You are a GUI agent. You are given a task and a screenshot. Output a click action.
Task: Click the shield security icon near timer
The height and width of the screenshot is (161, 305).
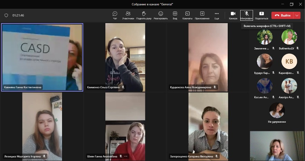click(6, 15)
